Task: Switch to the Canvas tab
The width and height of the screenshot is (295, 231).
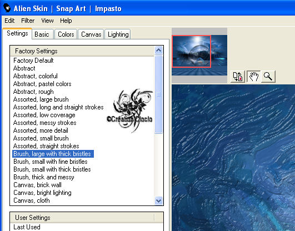Action: coord(91,34)
